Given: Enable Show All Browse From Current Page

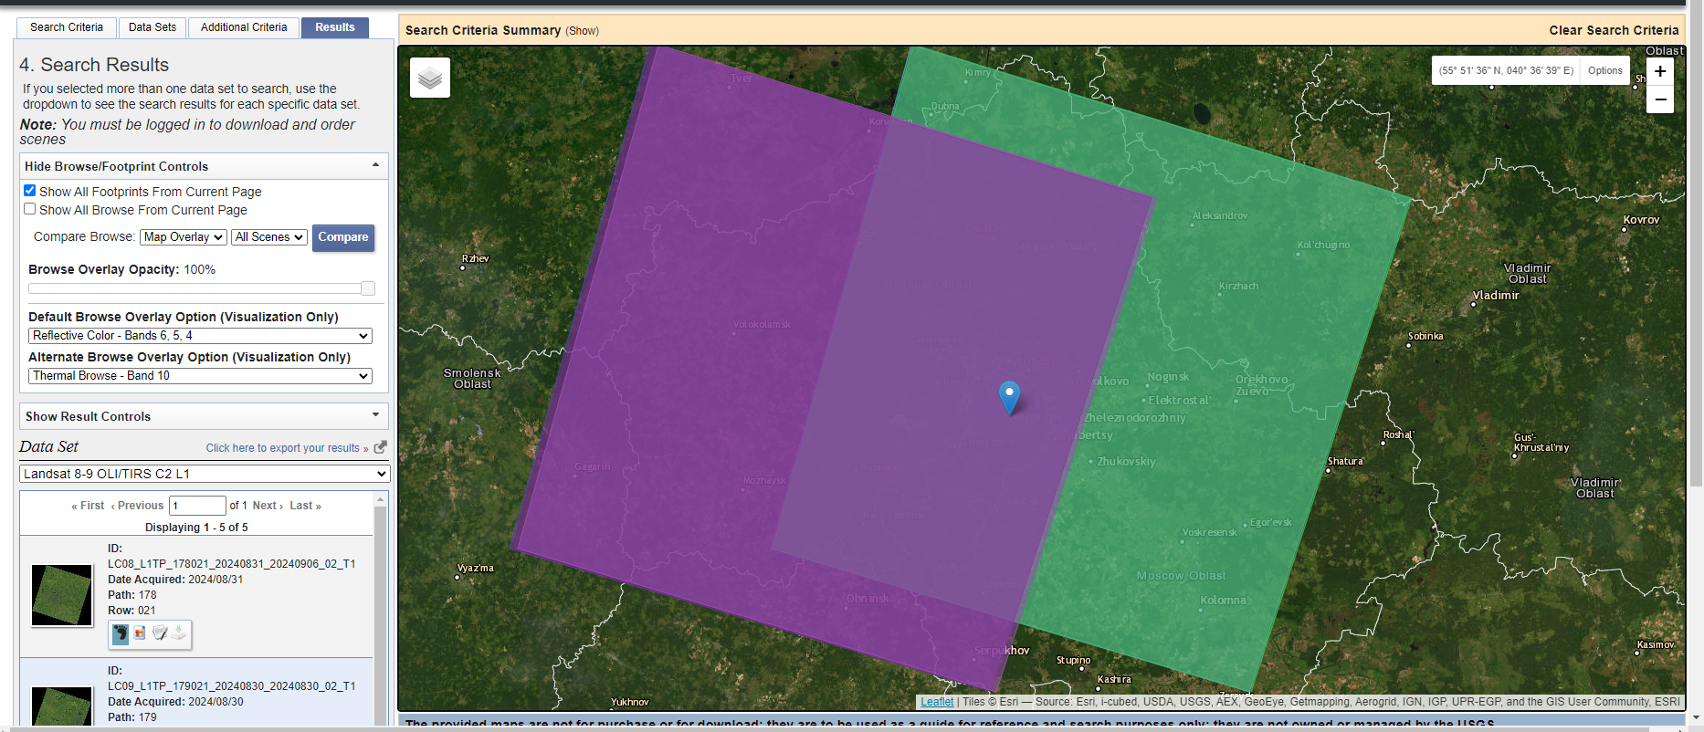Looking at the screenshot, I should pos(30,209).
